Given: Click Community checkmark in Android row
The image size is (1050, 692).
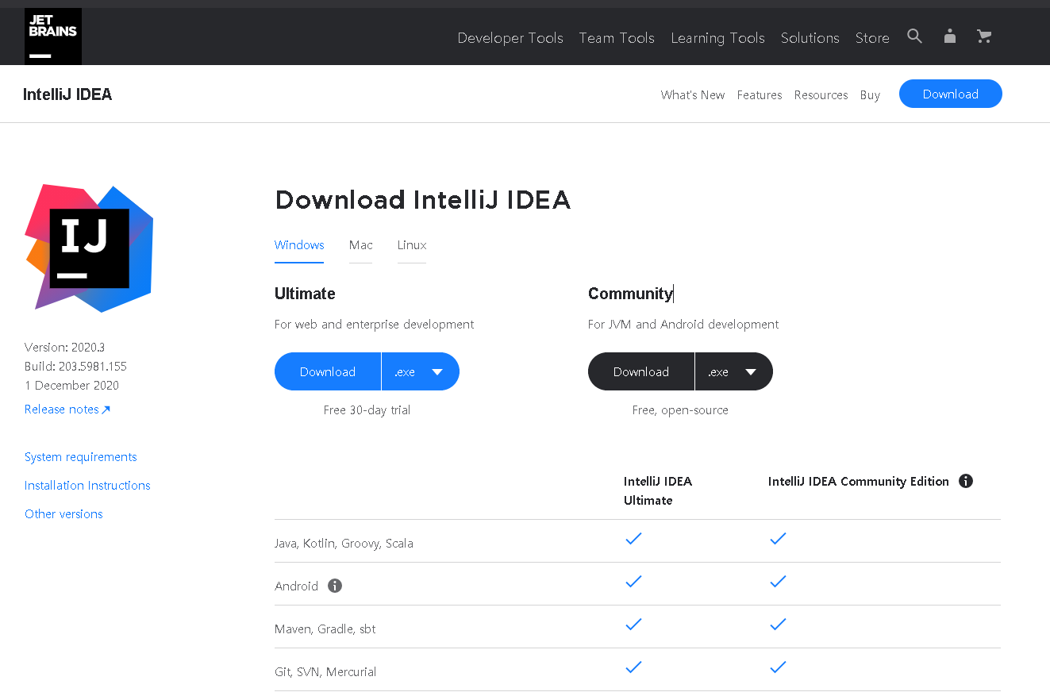Looking at the screenshot, I should click(x=778, y=582).
